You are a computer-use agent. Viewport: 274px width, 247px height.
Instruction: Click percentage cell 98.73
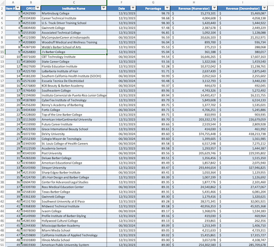[153, 13]
